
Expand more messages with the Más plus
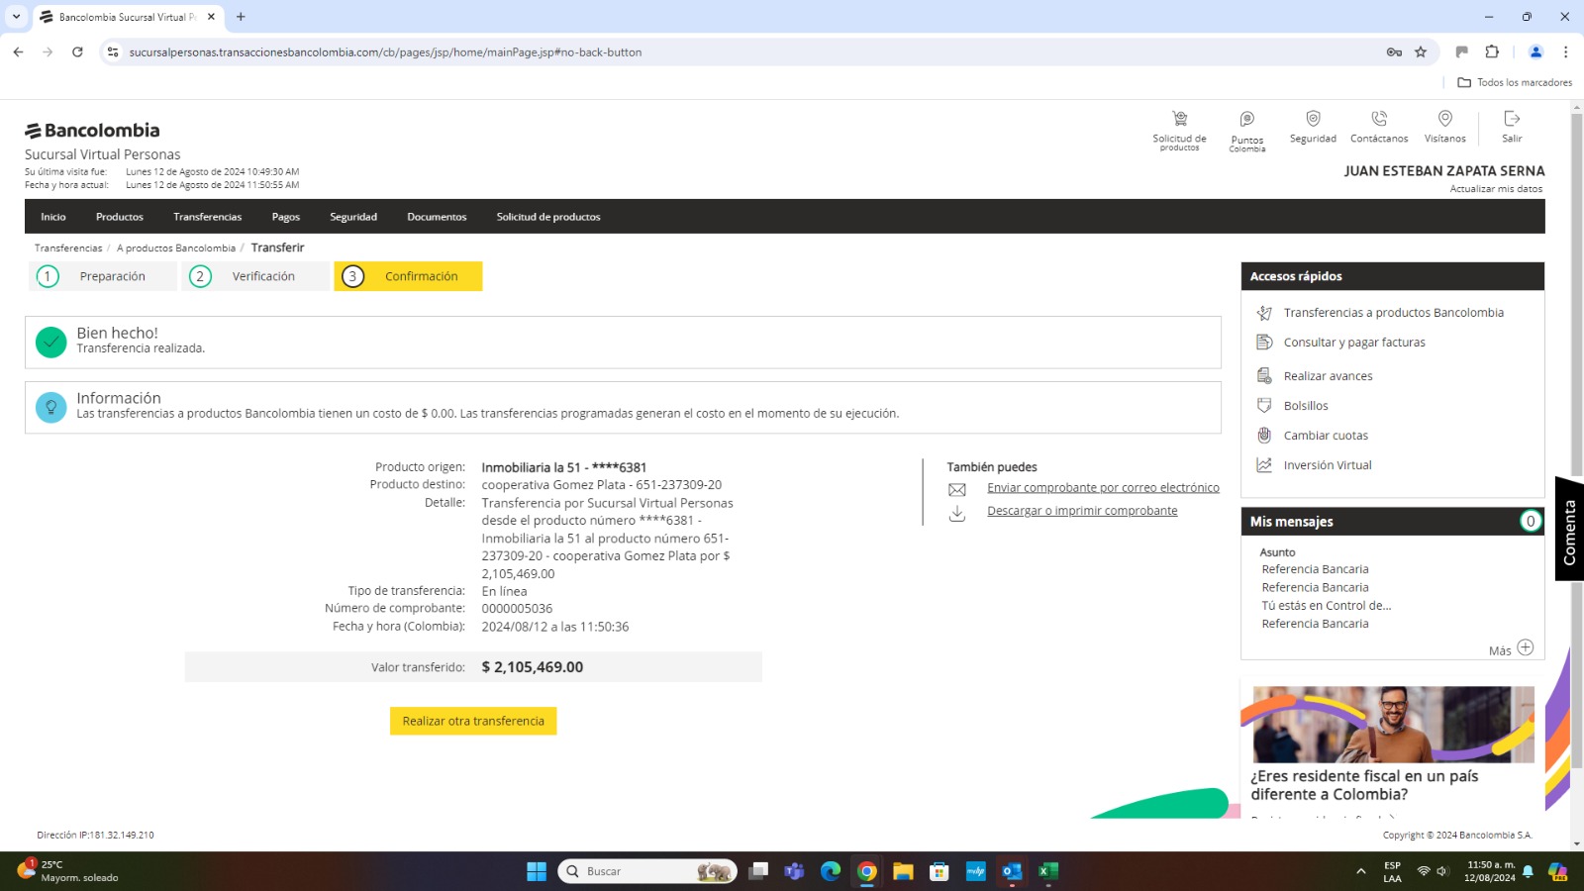pyautogui.click(x=1525, y=647)
